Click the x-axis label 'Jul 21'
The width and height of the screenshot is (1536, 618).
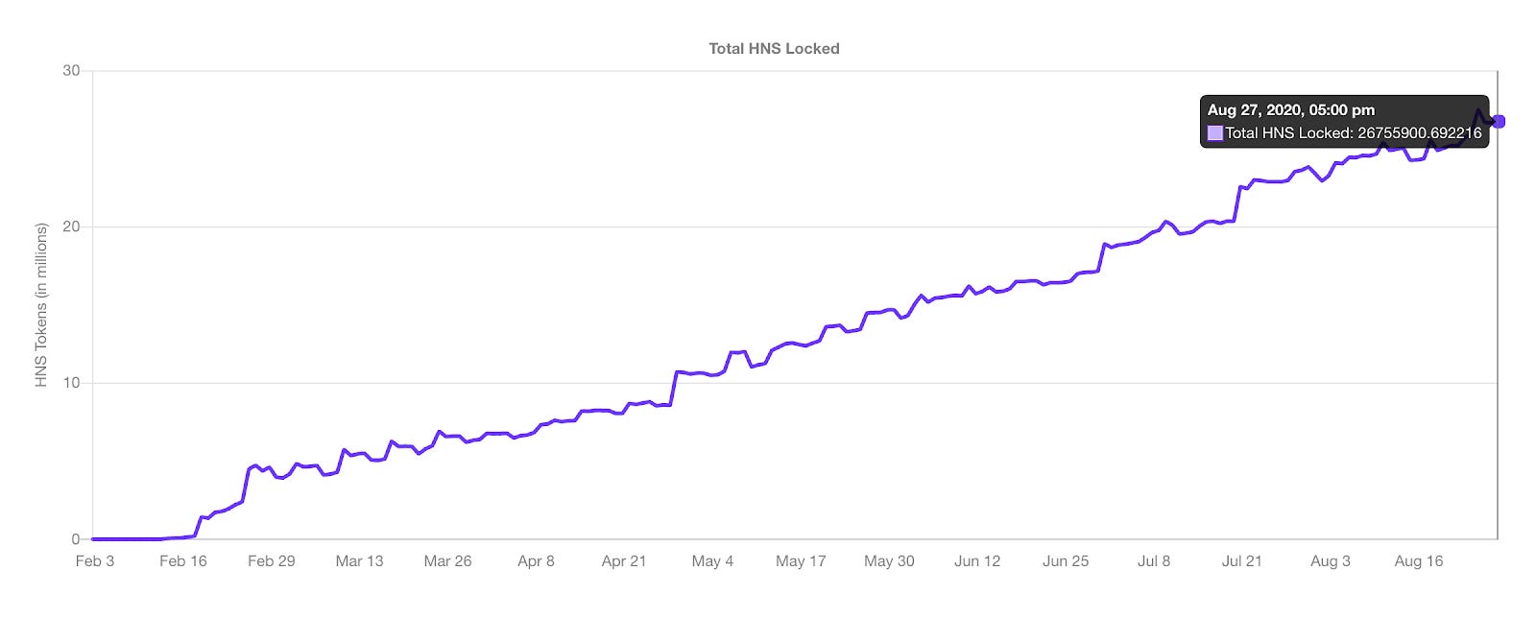click(1242, 561)
